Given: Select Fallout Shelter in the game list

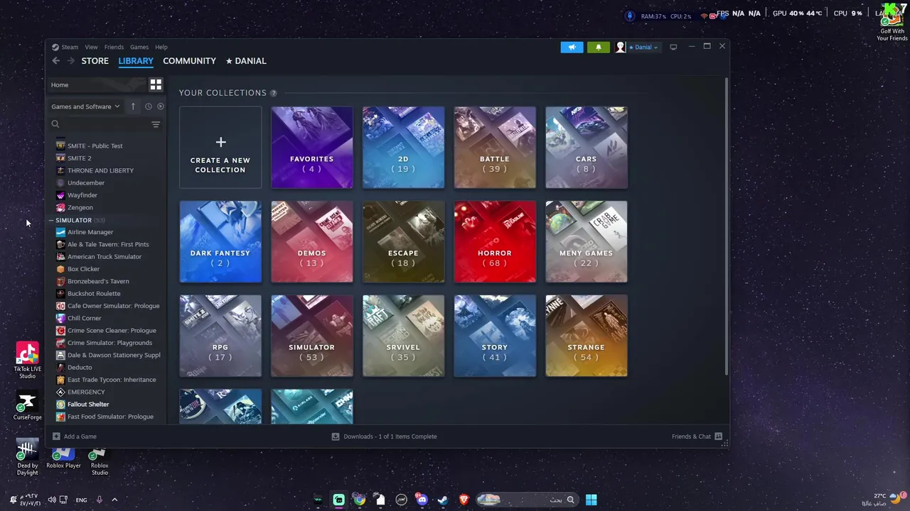Looking at the screenshot, I should pos(88,405).
